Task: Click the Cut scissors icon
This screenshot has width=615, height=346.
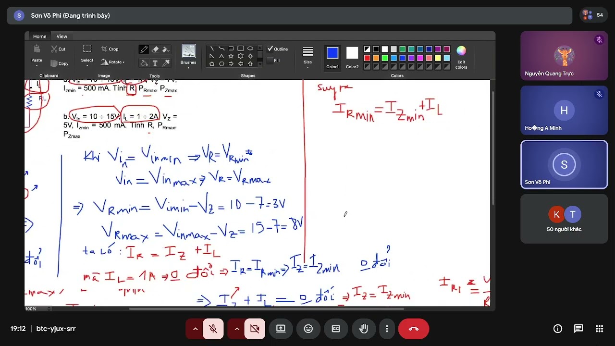Action: [x=54, y=49]
